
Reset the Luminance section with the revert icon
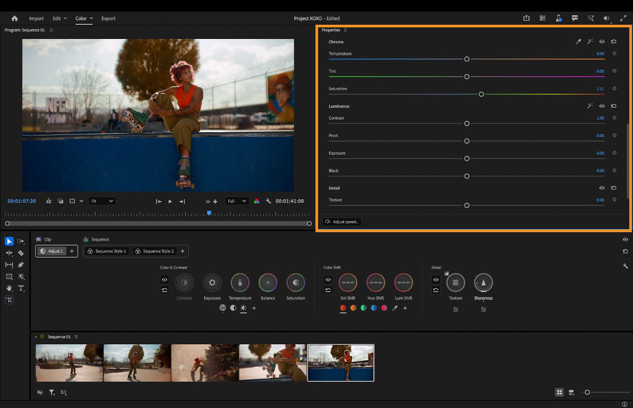(x=613, y=106)
